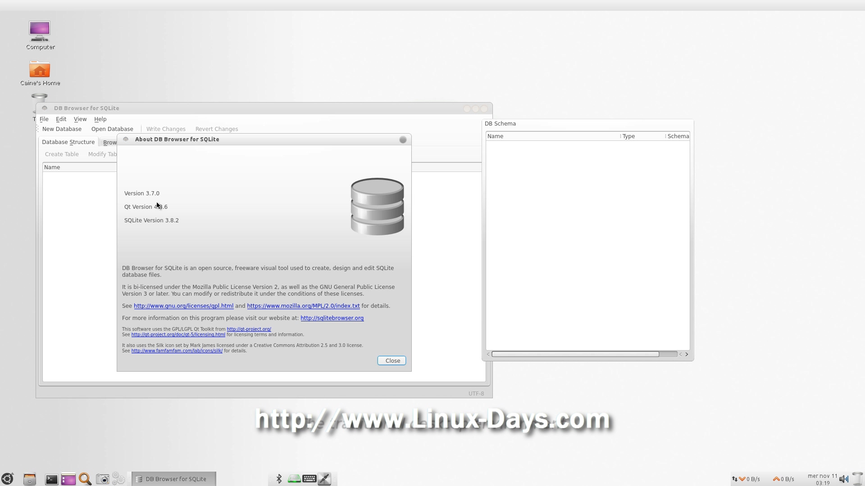Switch to the Browse Data tab
Image resolution: width=865 pixels, height=486 pixels.
click(109, 143)
